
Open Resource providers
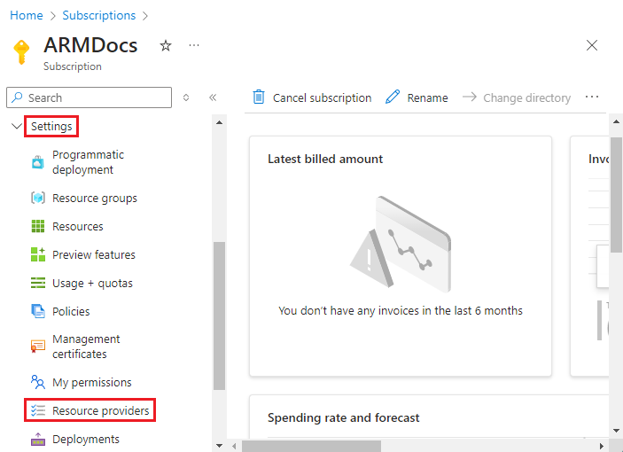tap(101, 410)
